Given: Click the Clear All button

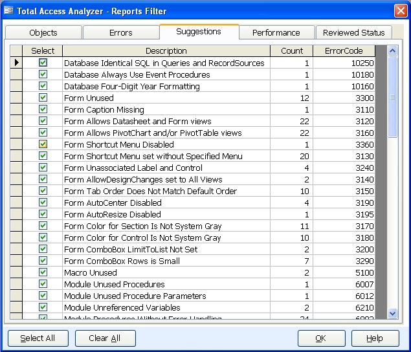Looking at the screenshot, I should tap(105, 338).
